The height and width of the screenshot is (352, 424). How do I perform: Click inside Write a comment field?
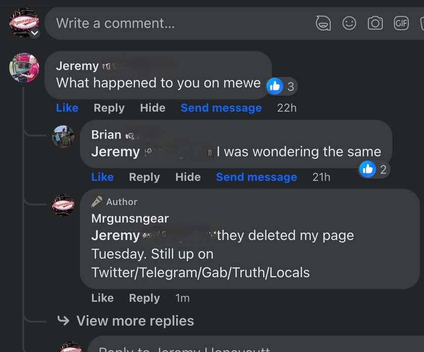pos(178,23)
